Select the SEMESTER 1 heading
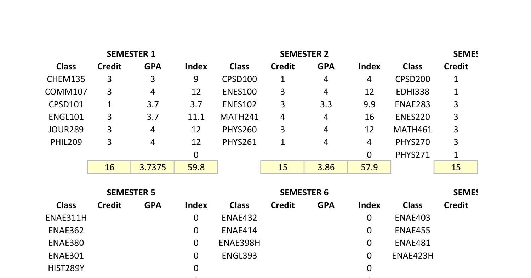This screenshot has width=531, height=278. (x=131, y=54)
